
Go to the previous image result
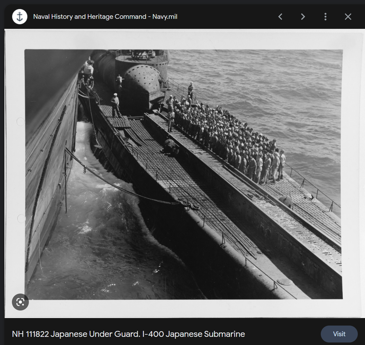click(280, 17)
